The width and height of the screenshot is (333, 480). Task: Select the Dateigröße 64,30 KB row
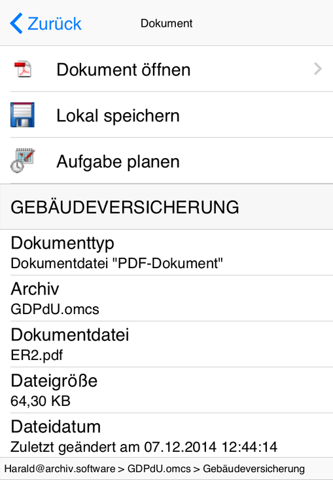(x=166, y=390)
